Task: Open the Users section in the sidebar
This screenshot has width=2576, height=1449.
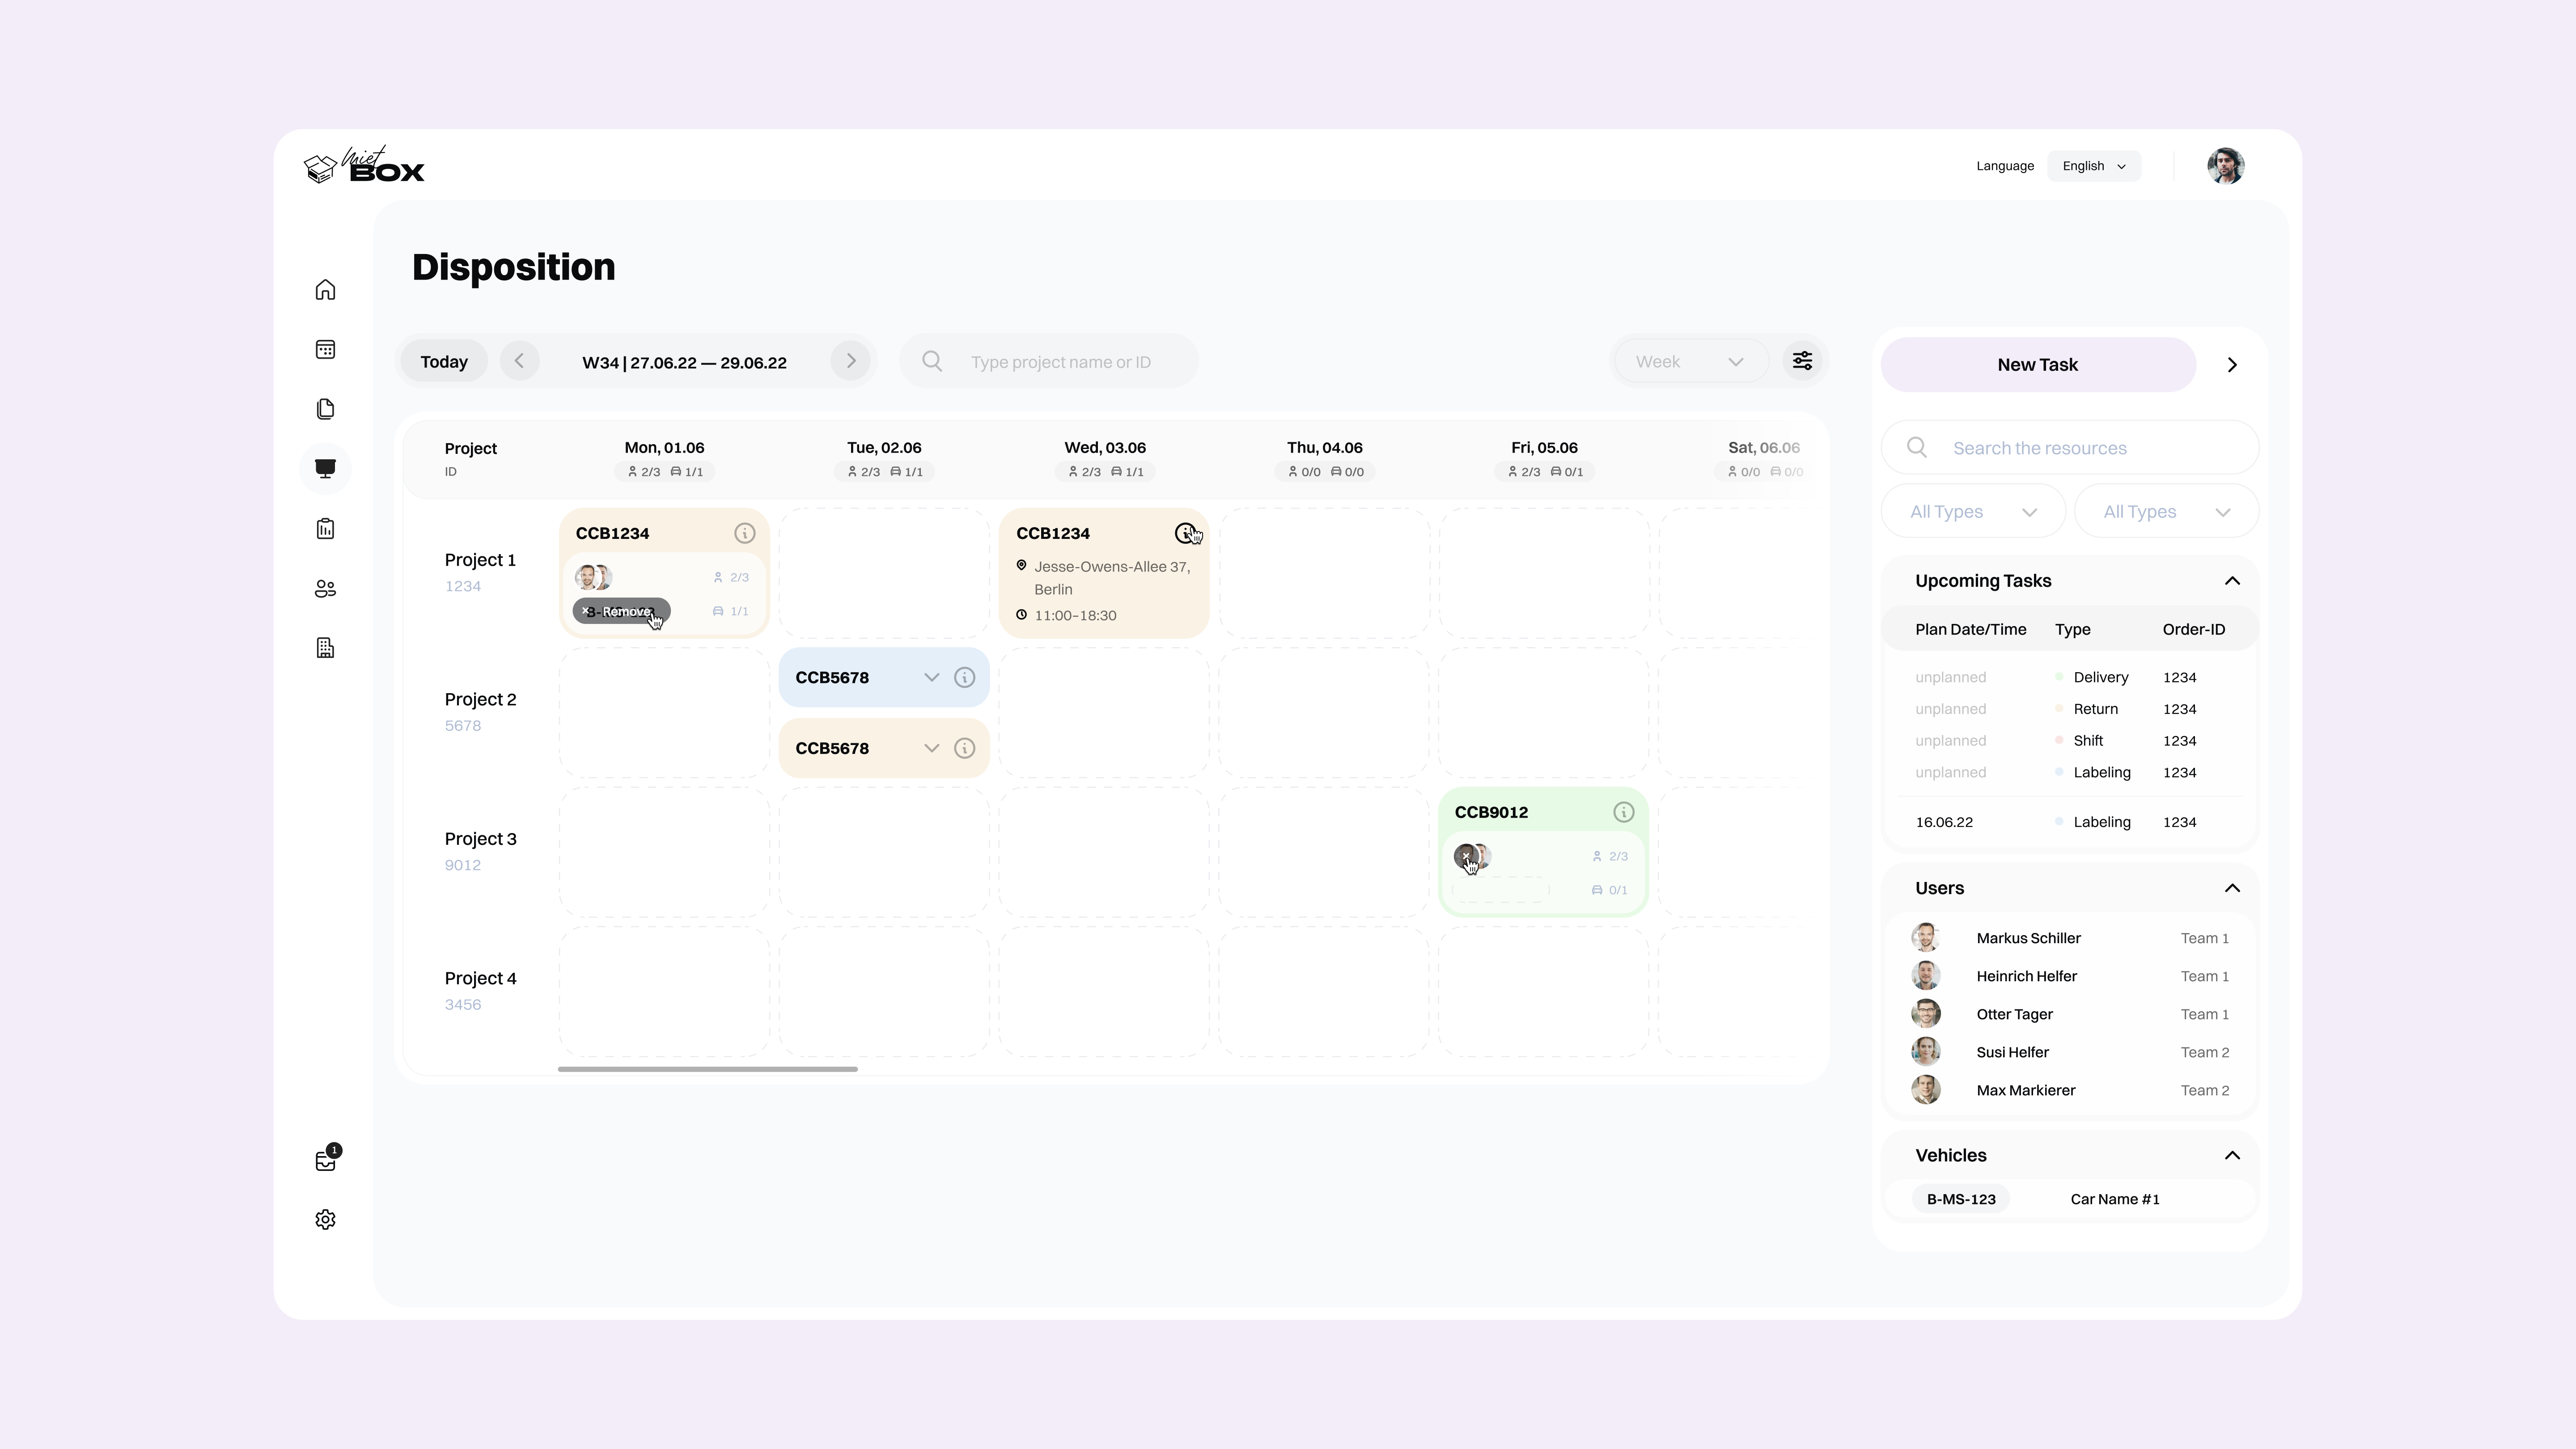Action: coord(325,588)
